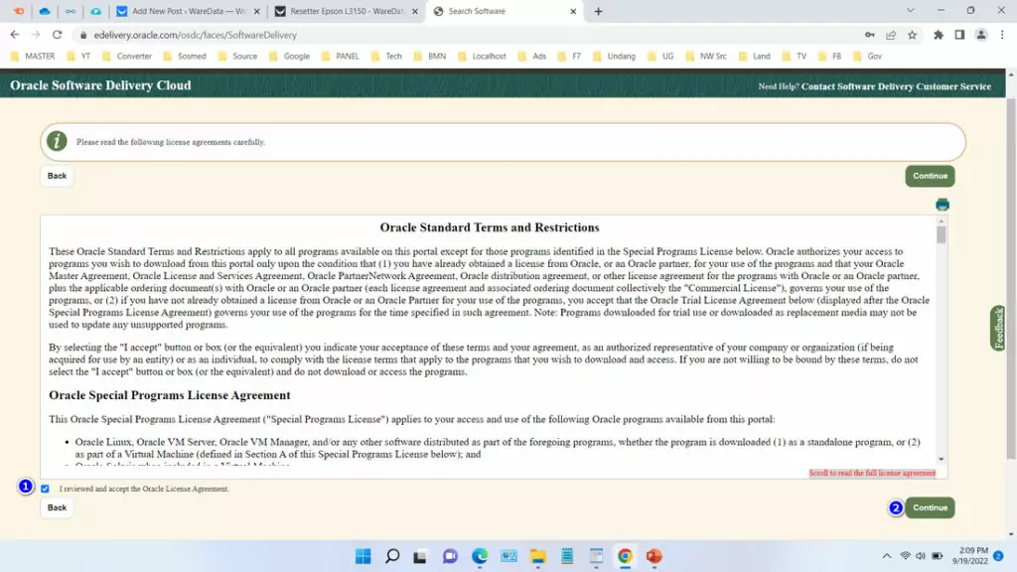Image resolution: width=1017 pixels, height=572 pixels.
Task: Open a new browser tab with the plus icon
Action: (x=598, y=11)
